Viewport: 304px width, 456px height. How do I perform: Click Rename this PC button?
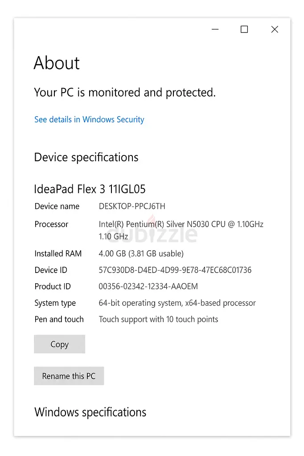click(x=69, y=376)
